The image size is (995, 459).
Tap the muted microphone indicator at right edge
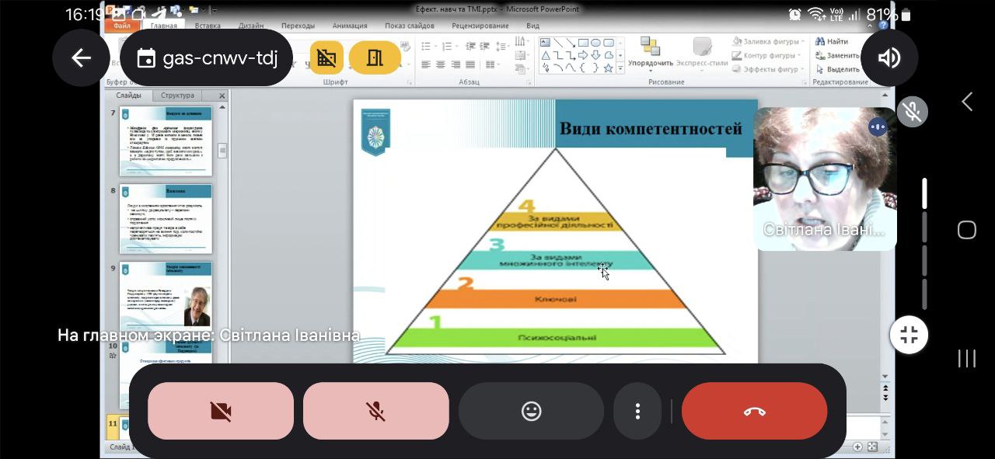[x=913, y=113]
